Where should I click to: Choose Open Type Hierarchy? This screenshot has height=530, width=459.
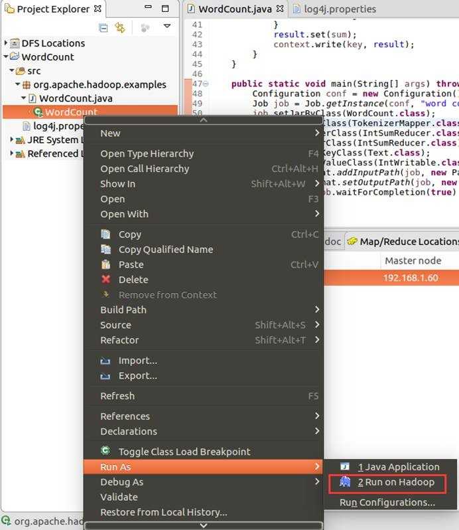(204, 153)
